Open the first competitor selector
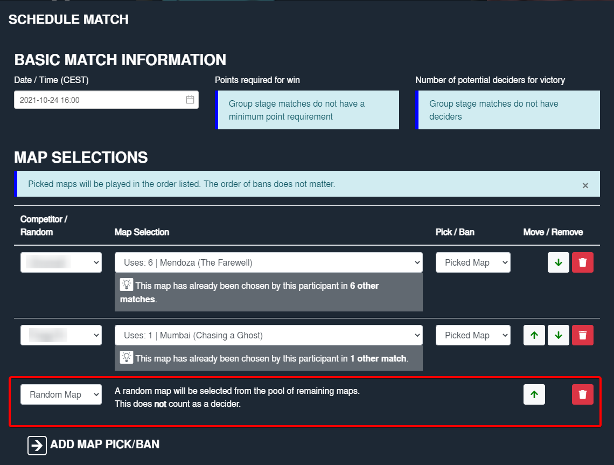Viewport: 614px width, 465px height. [61, 262]
